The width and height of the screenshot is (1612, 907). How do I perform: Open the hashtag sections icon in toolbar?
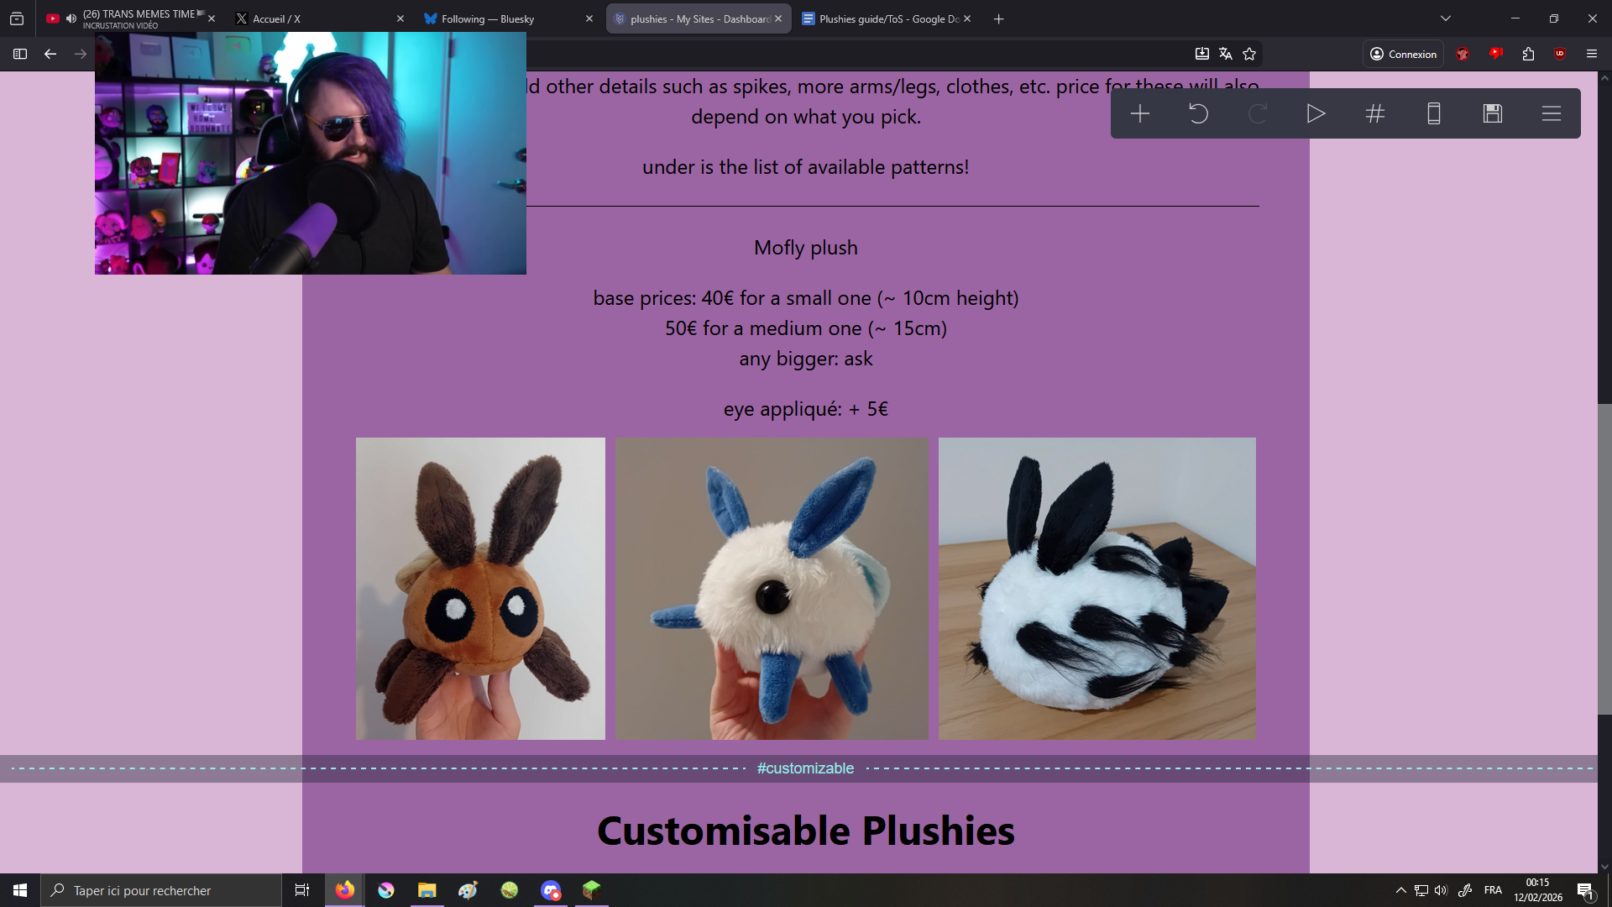(x=1374, y=113)
